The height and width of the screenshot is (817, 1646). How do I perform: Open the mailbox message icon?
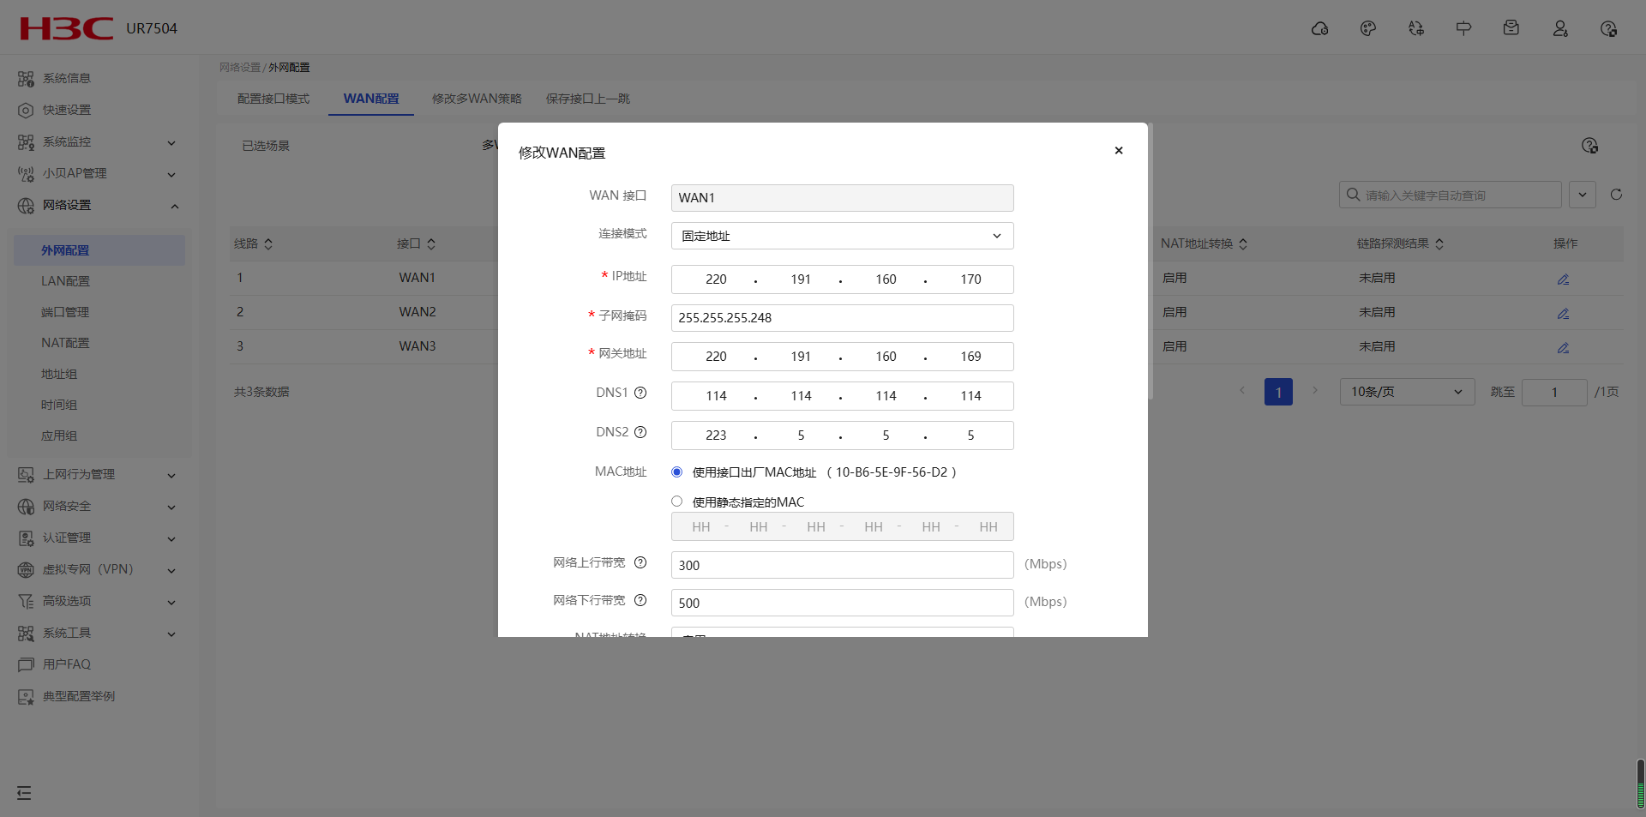pos(1511,28)
